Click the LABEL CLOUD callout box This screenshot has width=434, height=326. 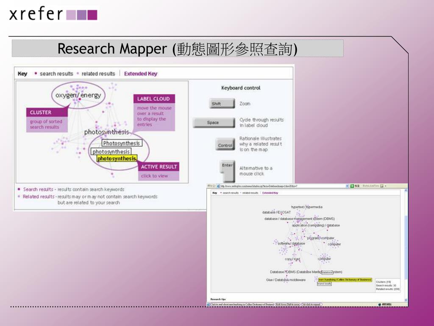tap(154, 112)
